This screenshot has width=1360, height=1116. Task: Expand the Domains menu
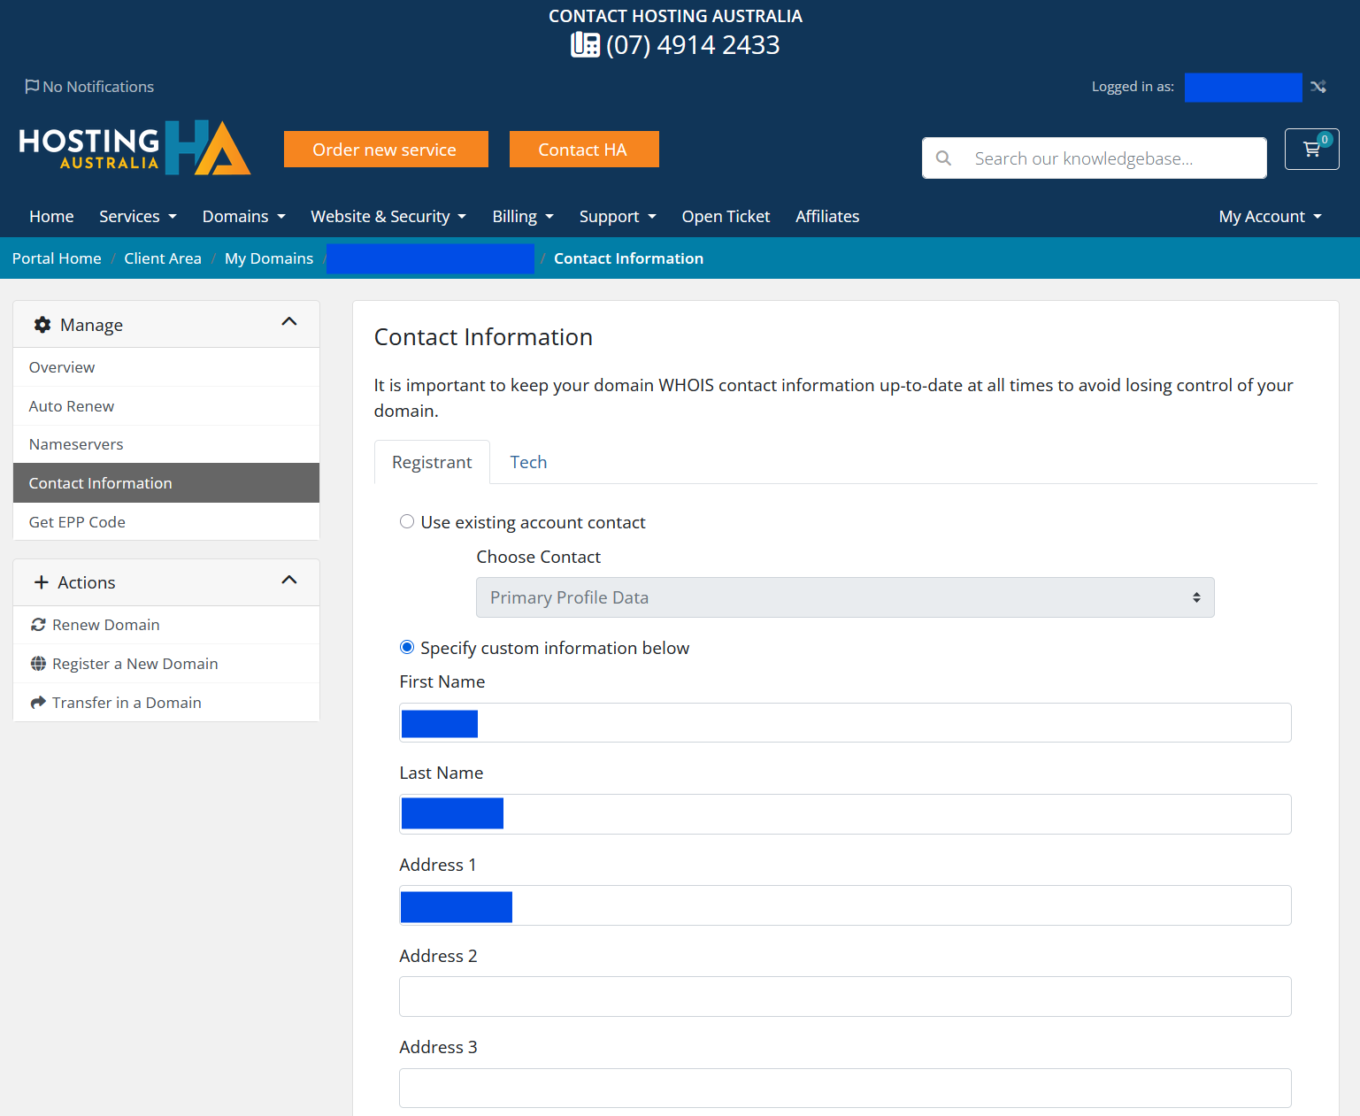click(x=244, y=217)
